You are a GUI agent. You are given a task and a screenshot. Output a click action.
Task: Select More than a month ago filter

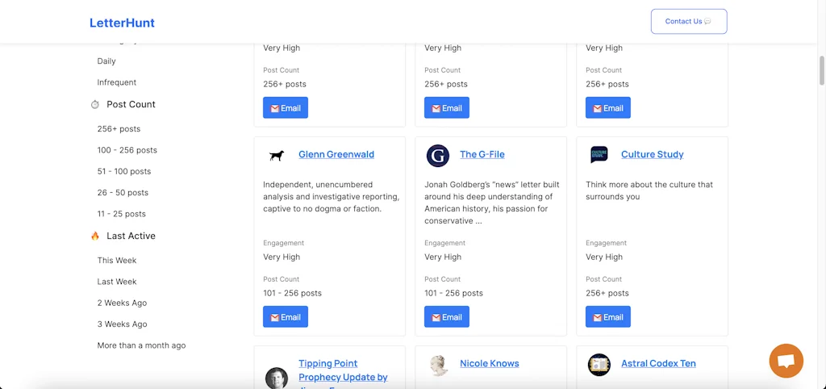(x=141, y=345)
